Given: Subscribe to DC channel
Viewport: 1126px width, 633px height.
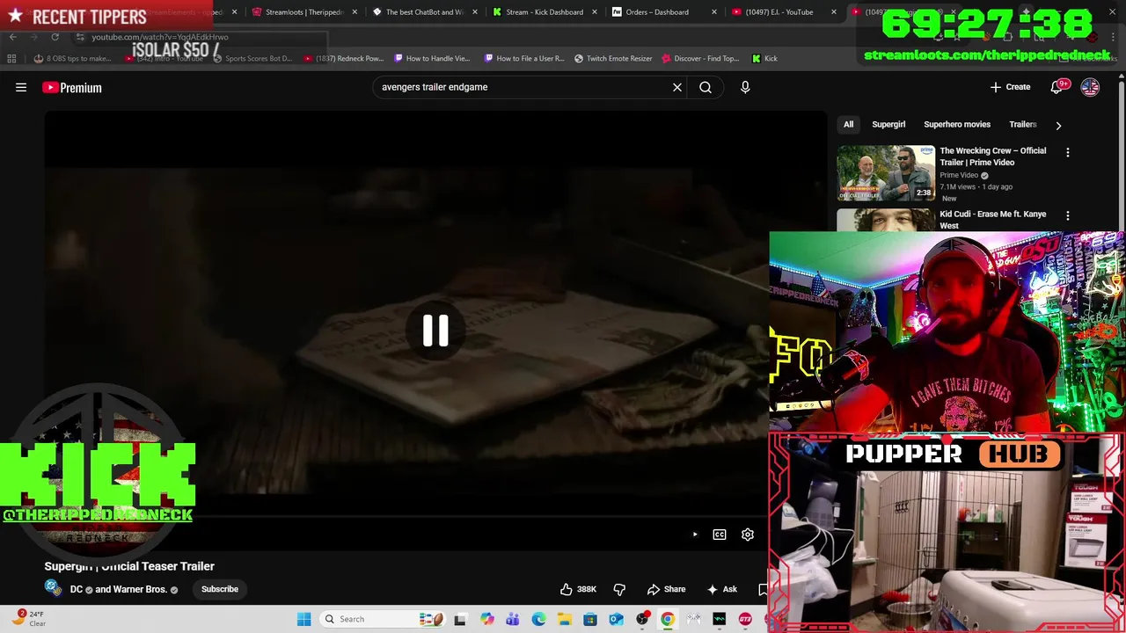Looking at the screenshot, I should pyautogui.click(x=220, y=589).
